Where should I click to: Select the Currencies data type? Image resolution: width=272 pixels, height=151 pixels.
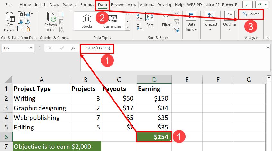[x=112, y=21]
